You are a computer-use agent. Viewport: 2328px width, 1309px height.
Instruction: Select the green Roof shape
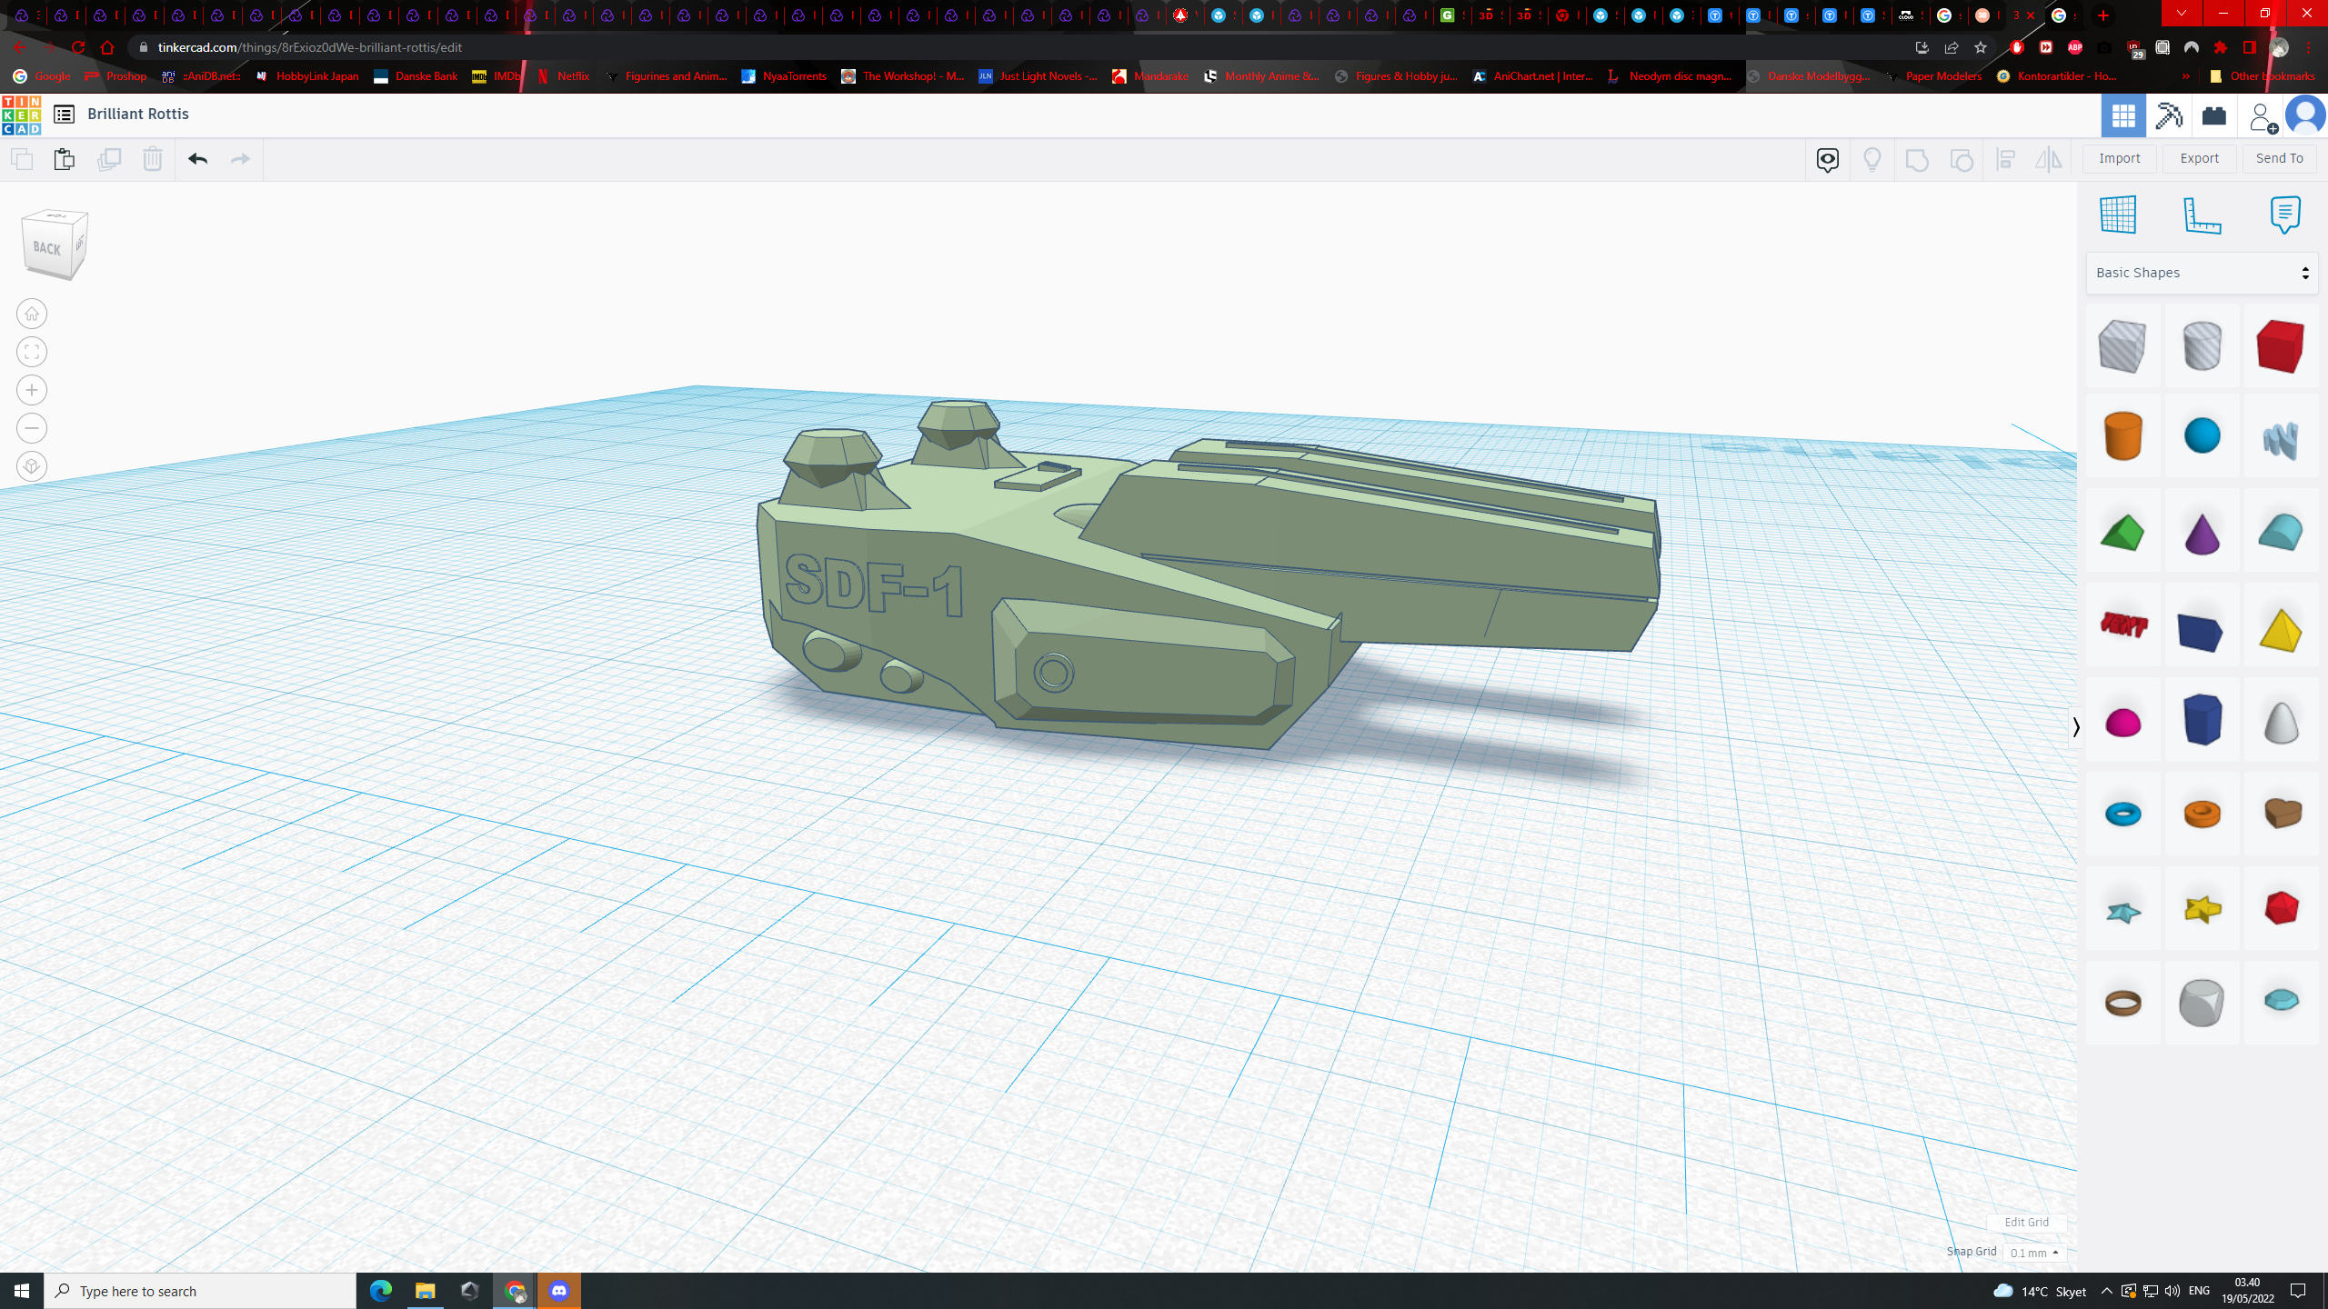coord(2122,533)
